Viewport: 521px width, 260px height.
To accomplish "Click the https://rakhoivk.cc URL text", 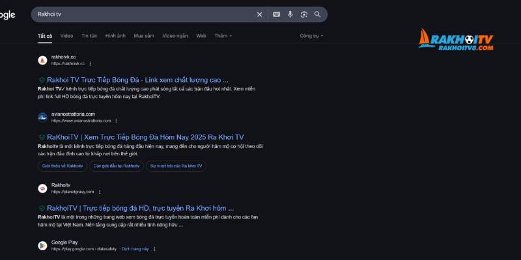I will (68, 64).
